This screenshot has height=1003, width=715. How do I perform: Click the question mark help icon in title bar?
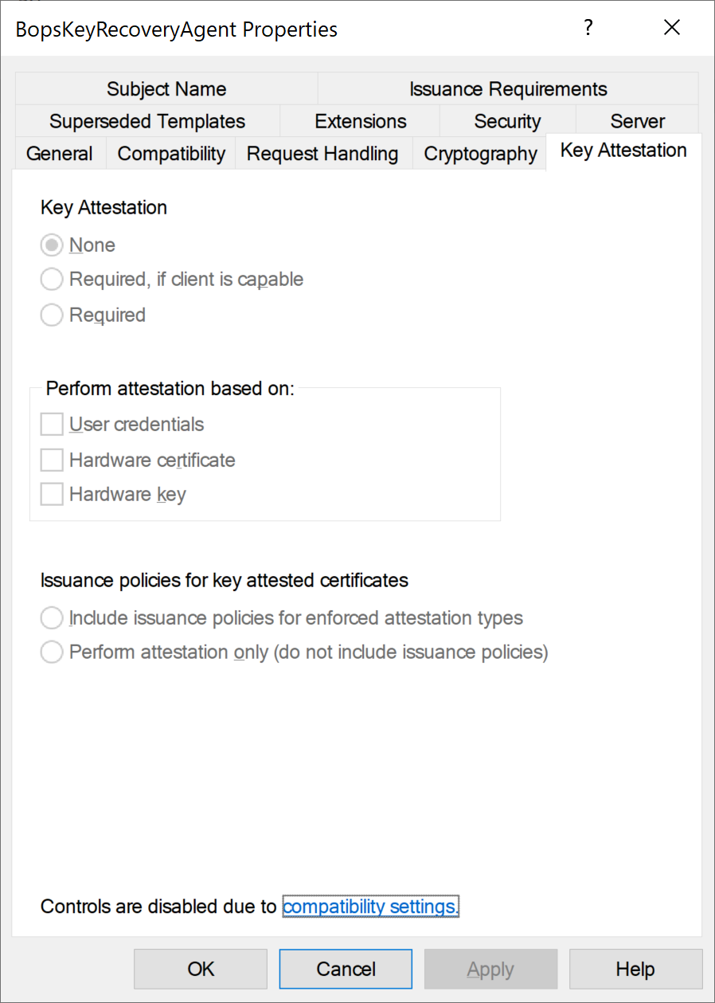(588, 29)
